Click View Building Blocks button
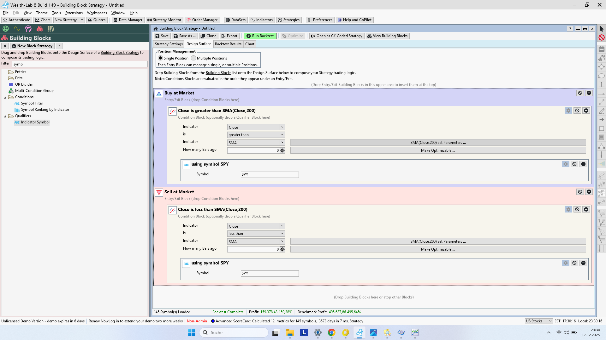The width and height of the screenshot is (606, 340). click(x=387, y=36)
